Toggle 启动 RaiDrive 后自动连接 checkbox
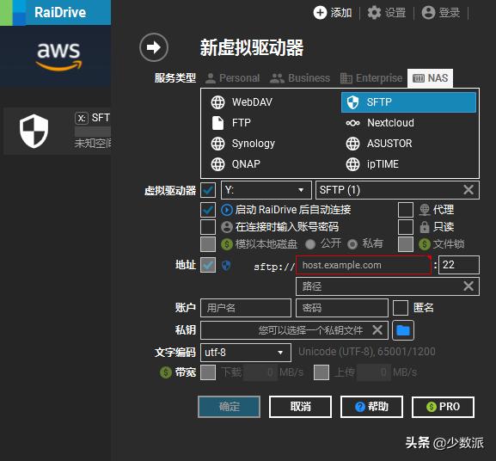The image size is (496, 461). (208, 210)
